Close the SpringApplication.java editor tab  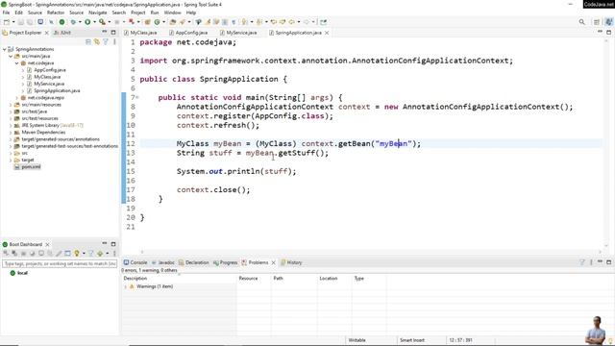point(327,33)
